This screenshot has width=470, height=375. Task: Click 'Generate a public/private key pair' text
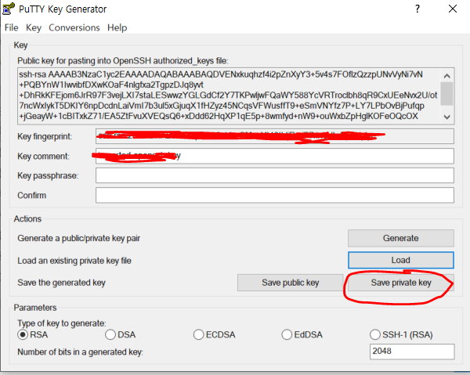[x=78, y=239]
